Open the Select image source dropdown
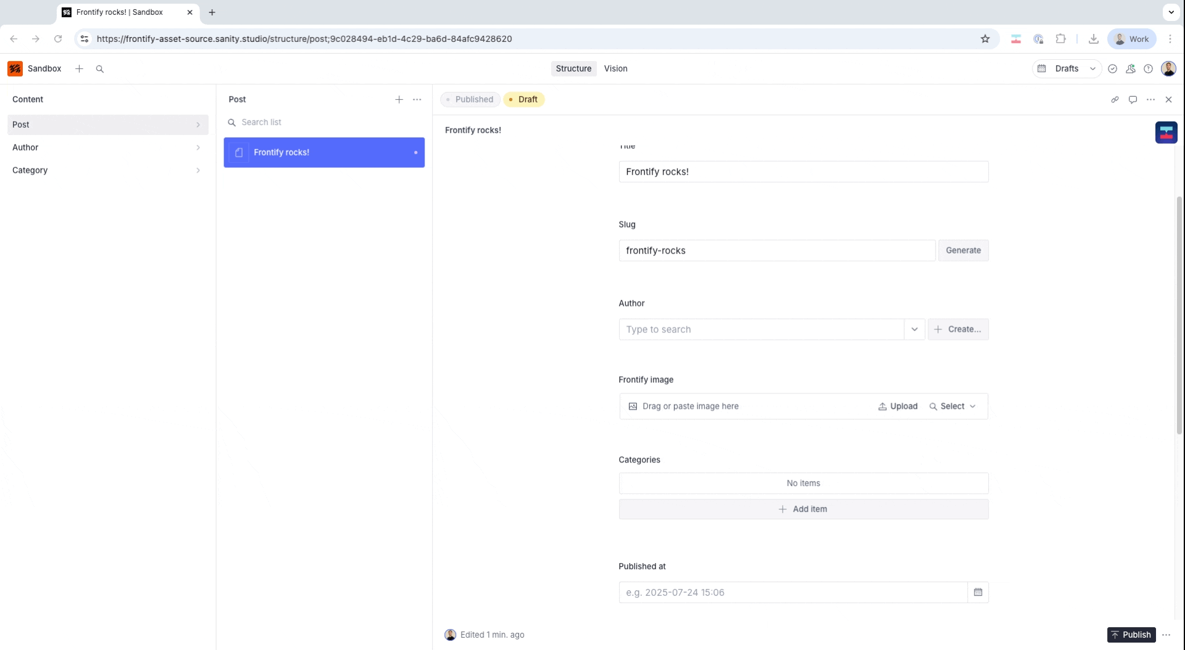 pos(952,406)
